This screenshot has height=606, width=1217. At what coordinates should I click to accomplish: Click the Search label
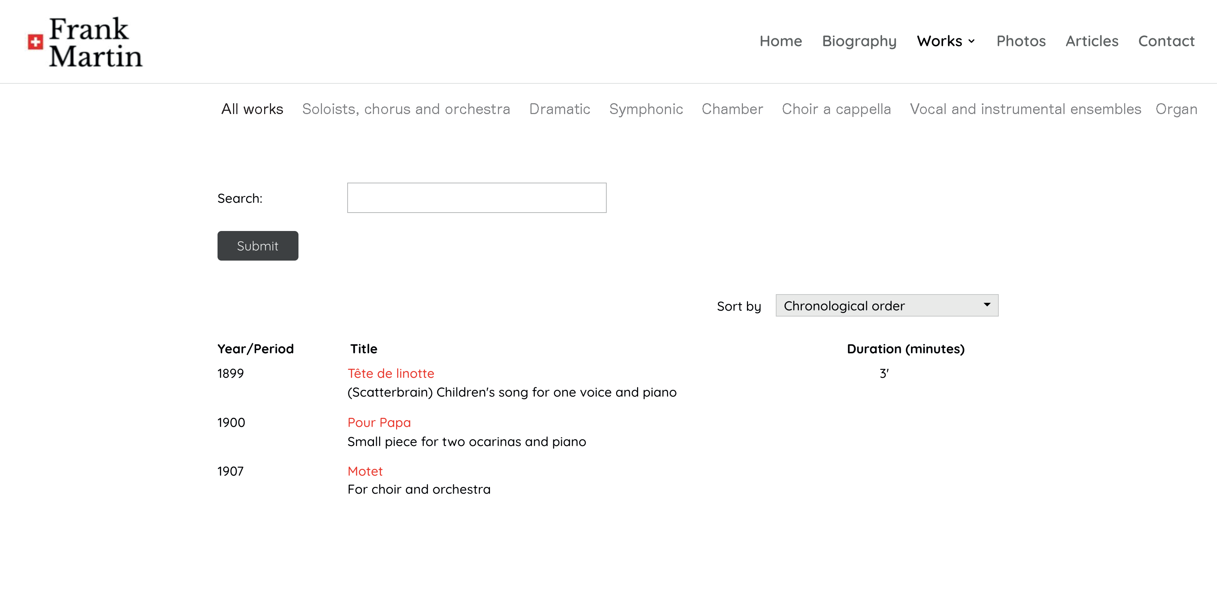pyautogui.click(x=240, y=198)
